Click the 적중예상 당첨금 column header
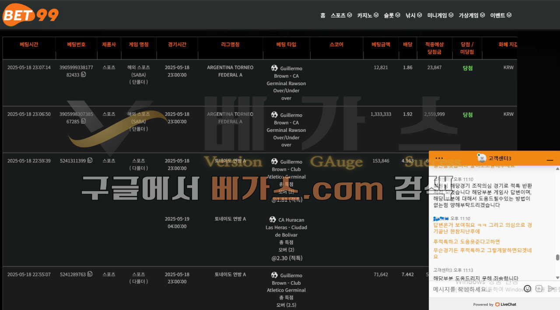 [434, 48]
